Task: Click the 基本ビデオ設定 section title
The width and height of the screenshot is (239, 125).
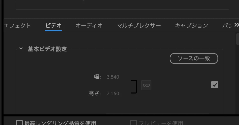Action: (x=47, y=49)
